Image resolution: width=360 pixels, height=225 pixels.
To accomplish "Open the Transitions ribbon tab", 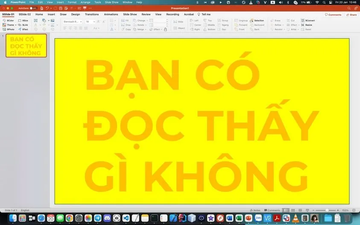I will point(92,15).
